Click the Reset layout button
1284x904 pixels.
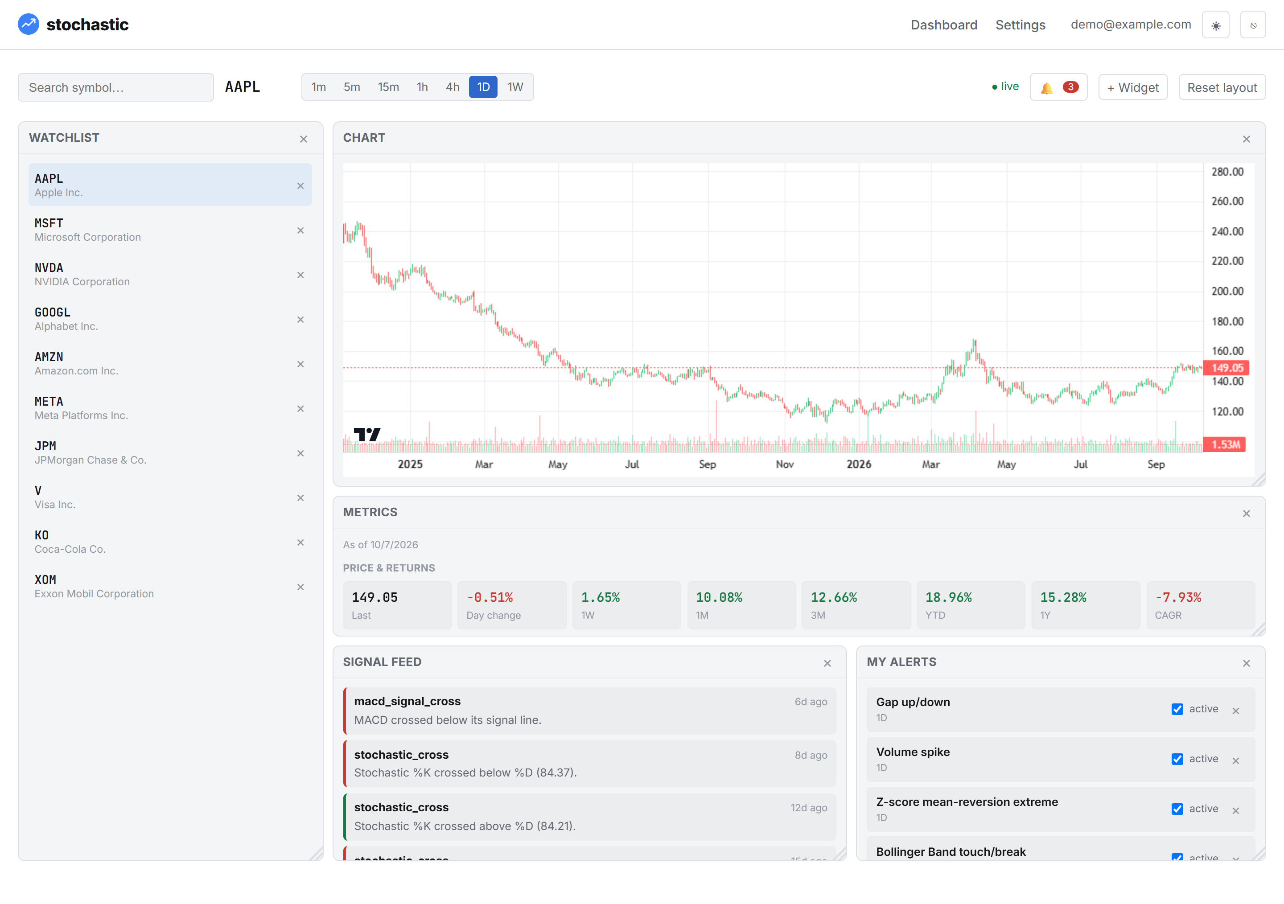coord(1222,87)
